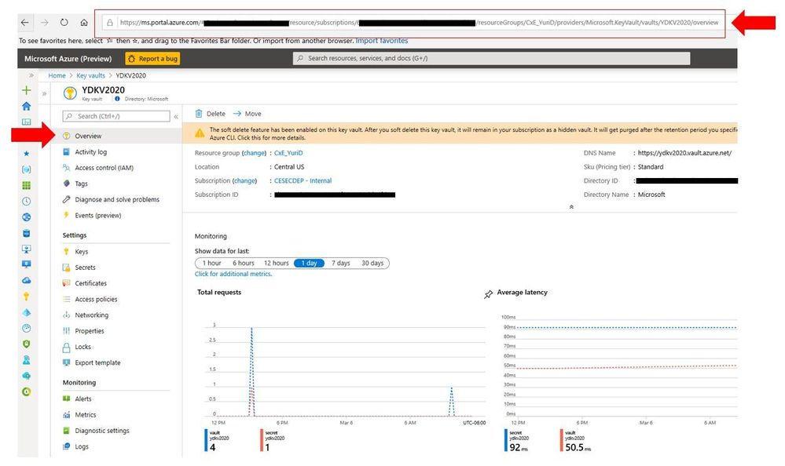The image size is (785, 466).
Task: Open the blue diamond Active Directory icon
Action: click(27, 312)
